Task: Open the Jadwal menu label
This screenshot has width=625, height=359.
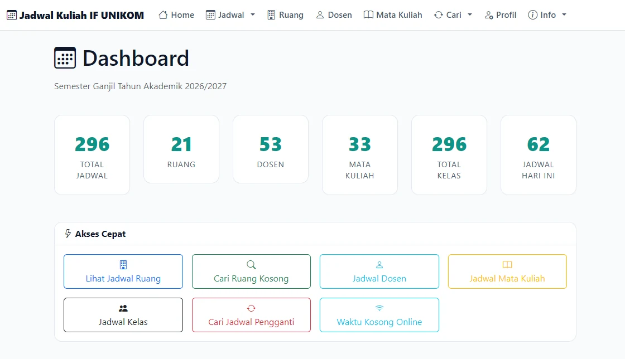Action: click(x=231, y=15)
